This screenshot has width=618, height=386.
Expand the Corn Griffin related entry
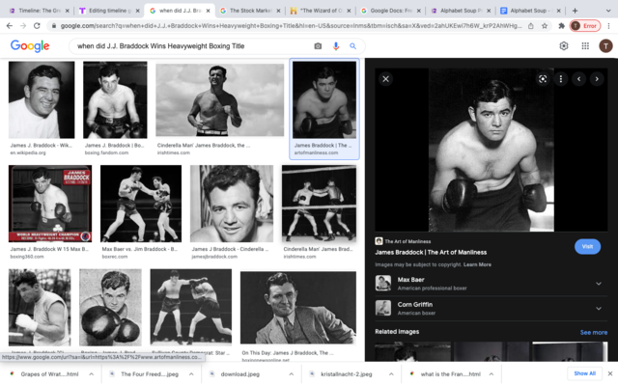(599, 309)
